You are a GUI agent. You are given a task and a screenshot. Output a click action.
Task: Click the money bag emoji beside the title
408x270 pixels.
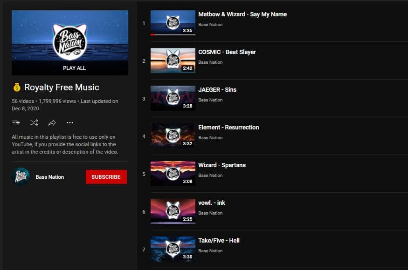(17, 88)
